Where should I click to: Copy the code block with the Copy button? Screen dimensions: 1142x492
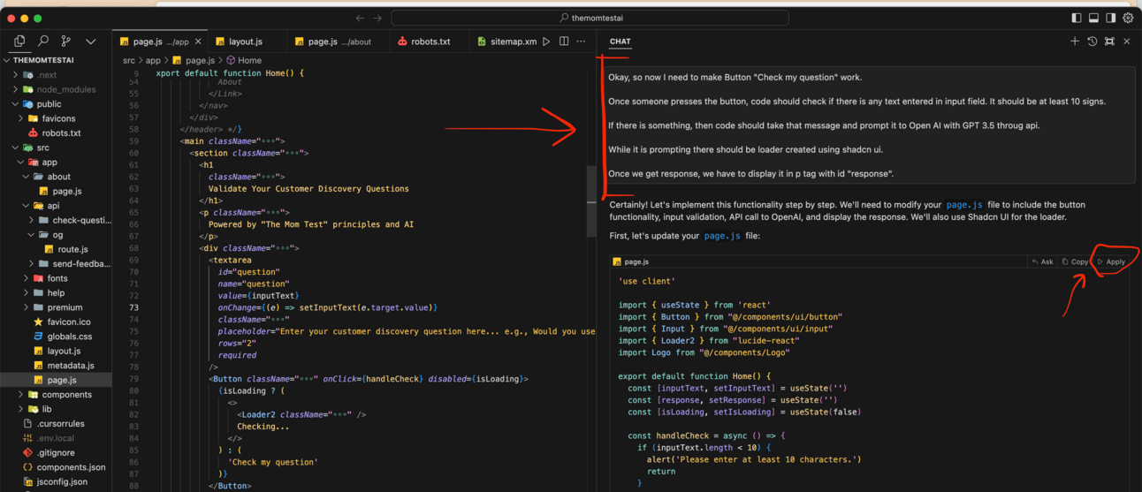pos(1075,262)
